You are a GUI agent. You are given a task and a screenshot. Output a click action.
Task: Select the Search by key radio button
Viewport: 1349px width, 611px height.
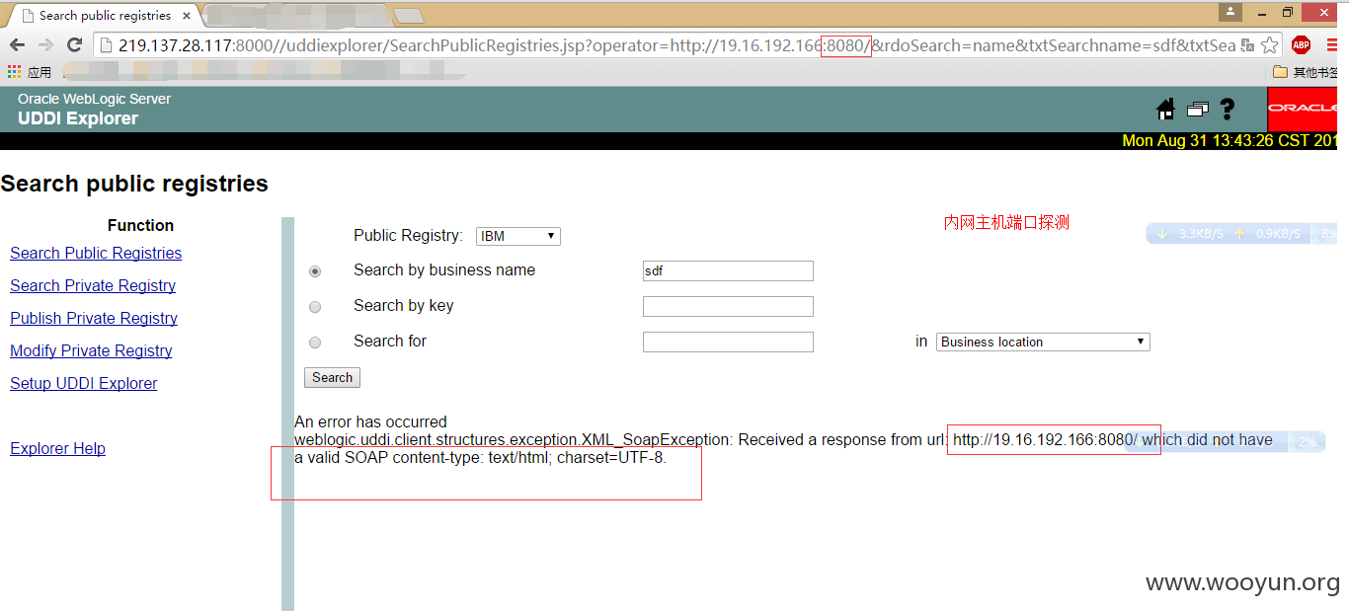[x=315, y=307]
